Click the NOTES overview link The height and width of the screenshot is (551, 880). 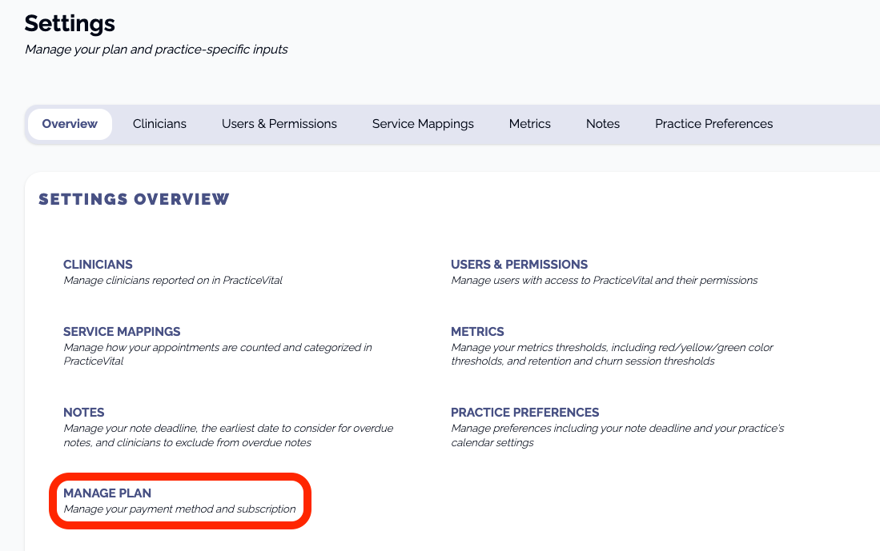pos(84,413)
